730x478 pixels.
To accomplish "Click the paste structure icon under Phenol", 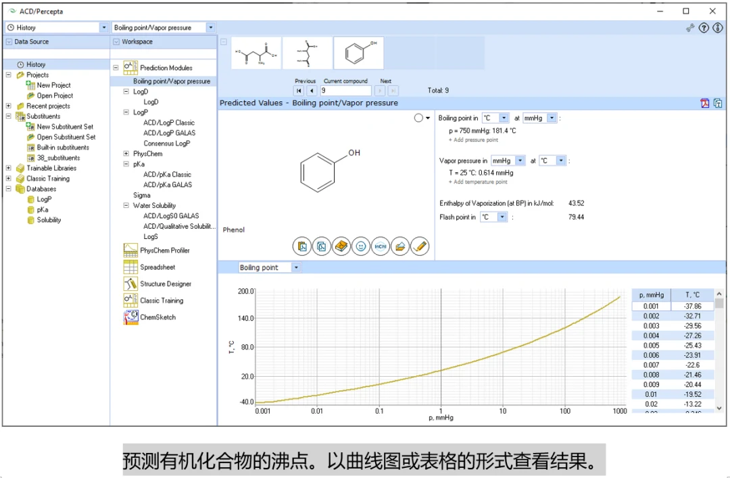I will 301,246.
